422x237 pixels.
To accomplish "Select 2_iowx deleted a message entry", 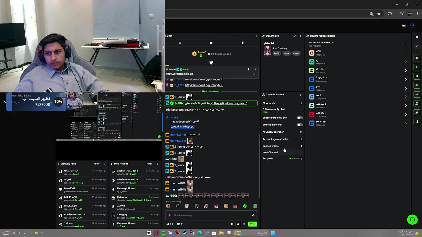I will pyautogui.click(x=135, y=207).
